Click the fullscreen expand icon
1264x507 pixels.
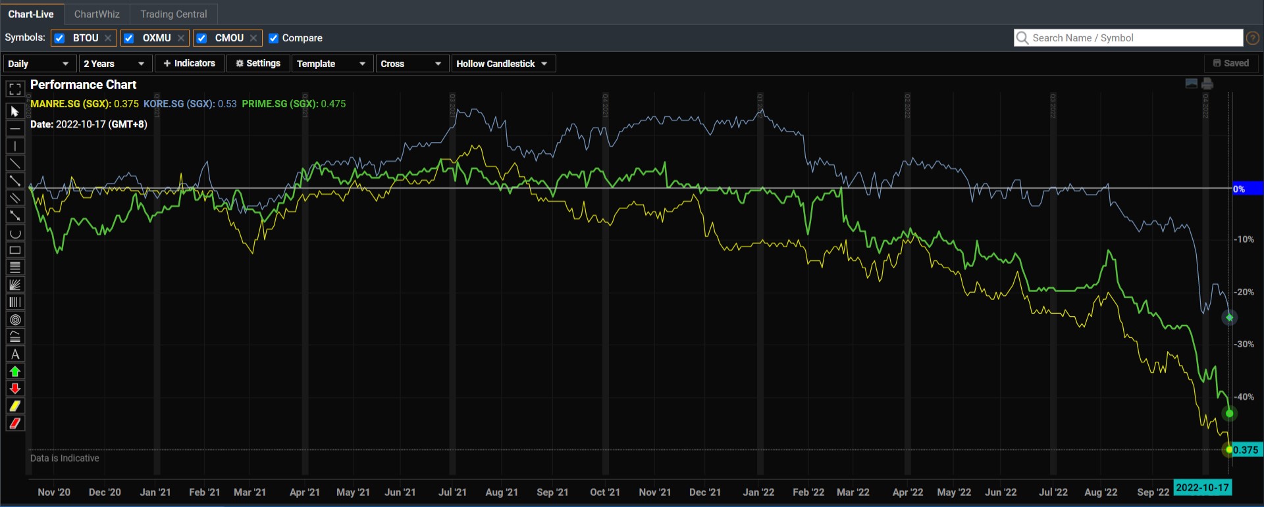(15, 89)
